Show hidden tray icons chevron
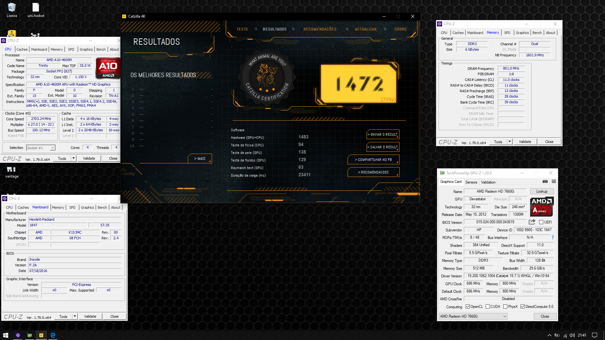Viewport: 605px width, 340px height. click(549, 335)
